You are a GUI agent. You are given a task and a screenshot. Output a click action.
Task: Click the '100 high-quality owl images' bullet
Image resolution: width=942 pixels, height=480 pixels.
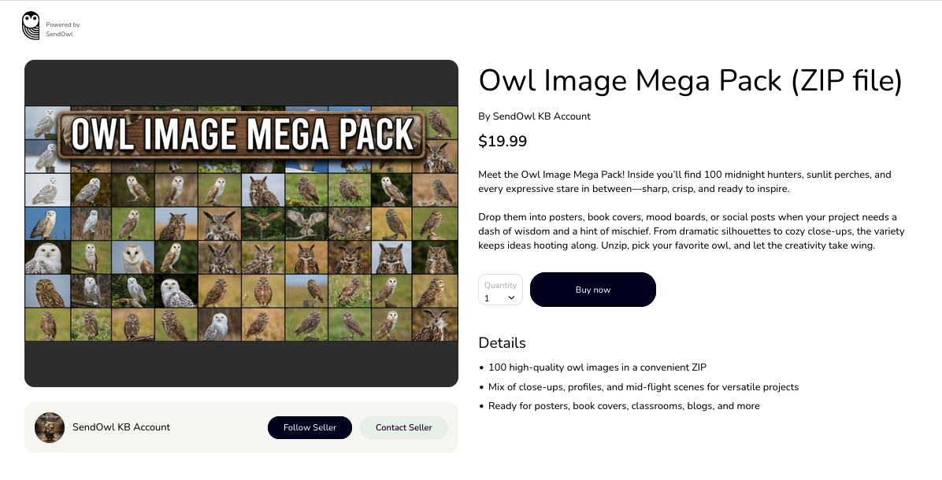click(x=597, y=367)
